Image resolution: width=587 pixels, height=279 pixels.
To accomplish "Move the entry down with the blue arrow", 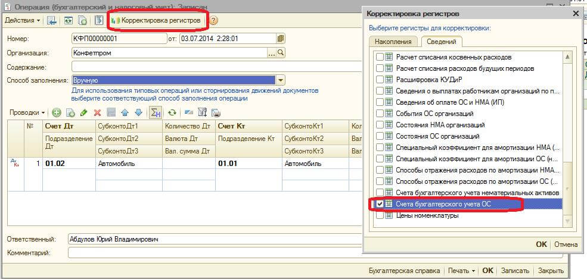I will [138, 112].
